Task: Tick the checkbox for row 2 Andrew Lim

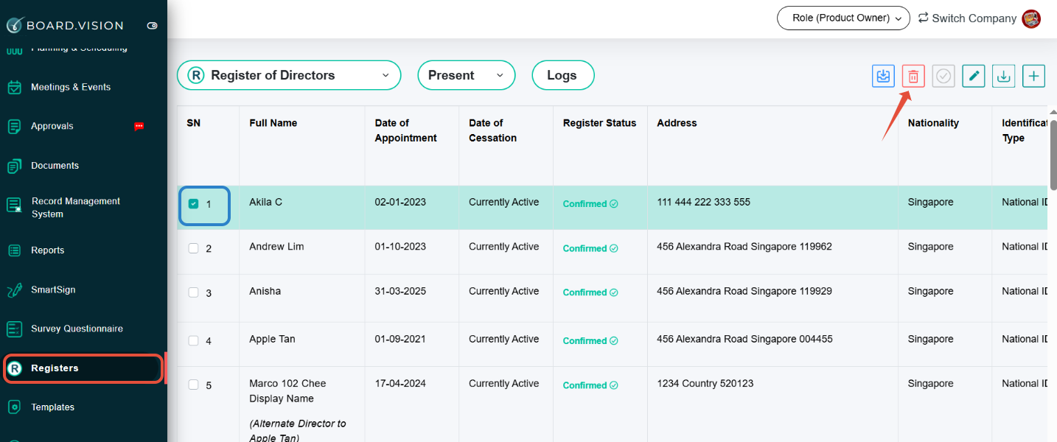Action: [x=193, y=248]
